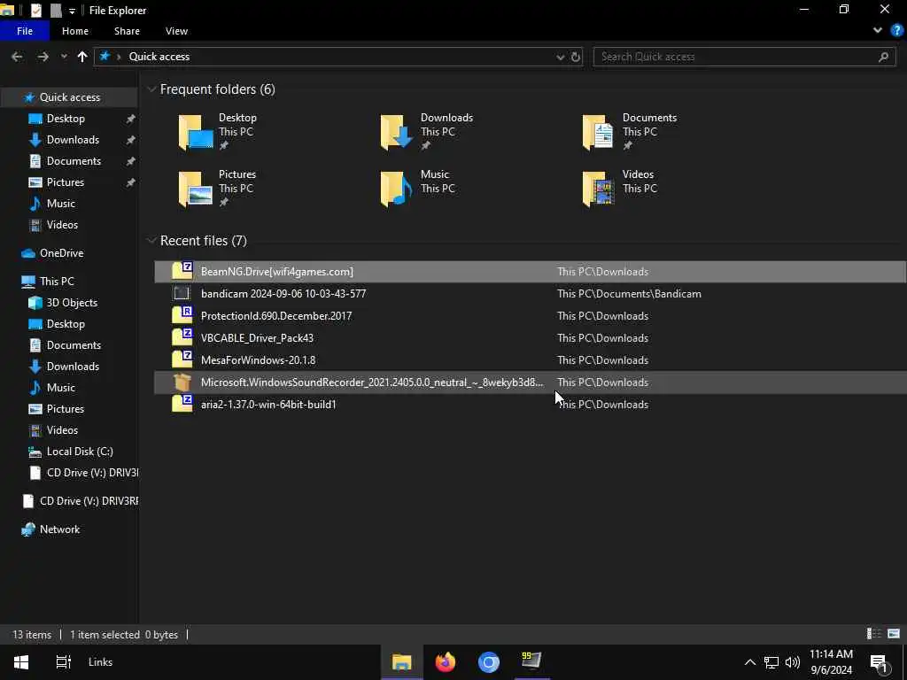Click the New folder icon in title bar
The width and height of the screenshot is (907, 680).
(56, 10)
